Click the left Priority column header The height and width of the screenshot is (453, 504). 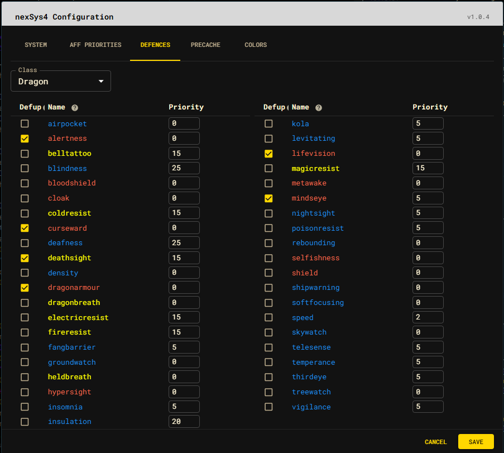pos(186,107)
